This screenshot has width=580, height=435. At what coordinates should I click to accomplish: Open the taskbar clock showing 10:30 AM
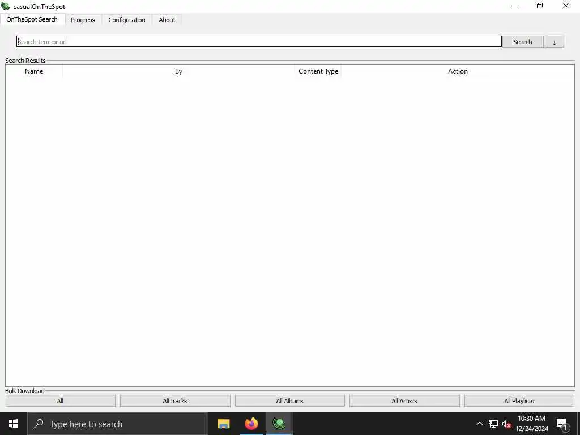pyautogui.click(x=531, y=424)
